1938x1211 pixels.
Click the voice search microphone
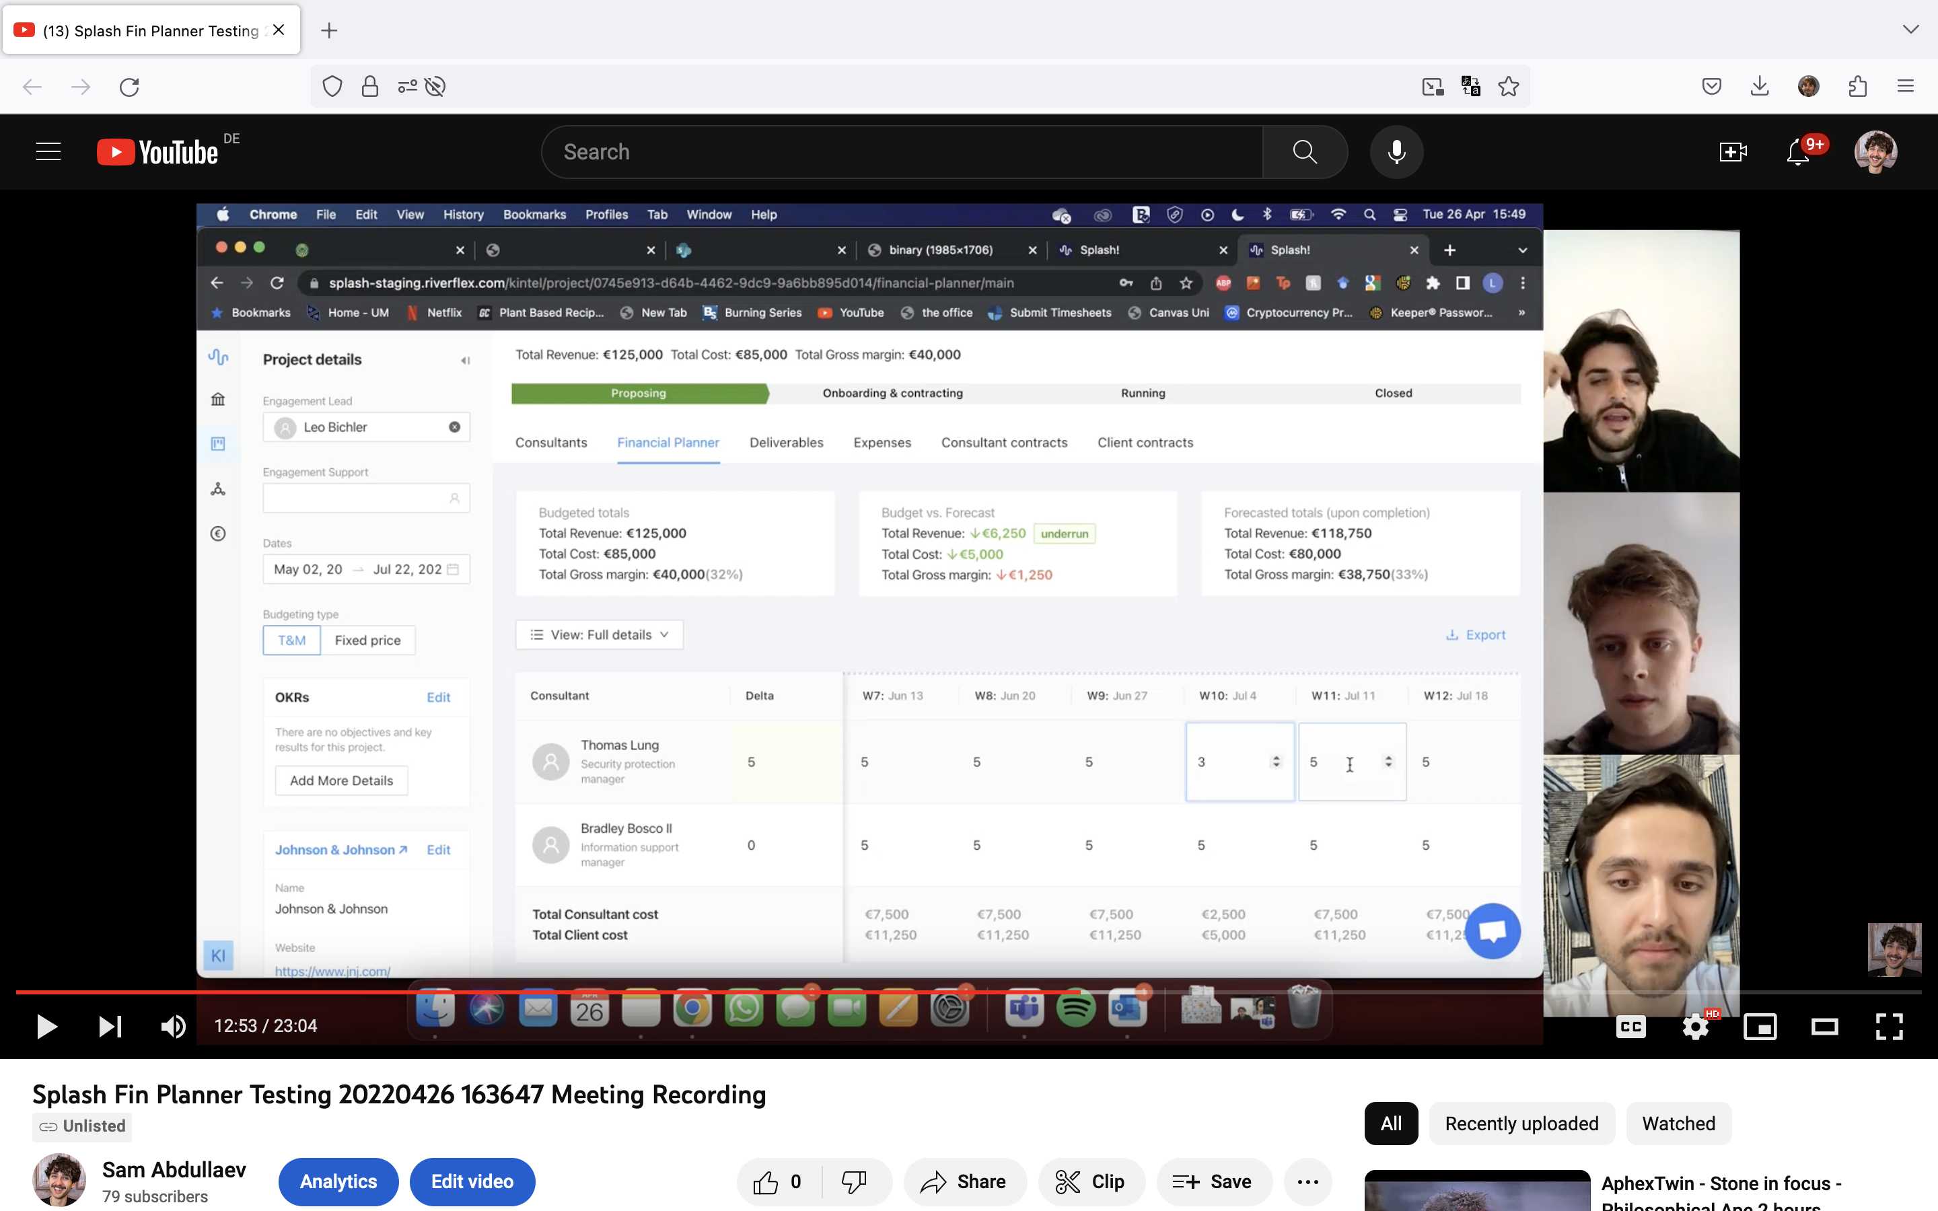(x=1396, y=152)
